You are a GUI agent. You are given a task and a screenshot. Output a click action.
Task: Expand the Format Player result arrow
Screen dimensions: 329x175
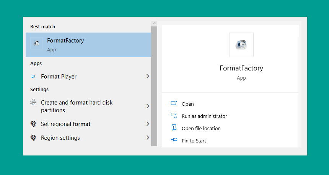point(148,76)
